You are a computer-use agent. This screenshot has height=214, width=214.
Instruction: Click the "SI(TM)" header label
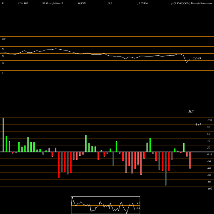(81, 3)
